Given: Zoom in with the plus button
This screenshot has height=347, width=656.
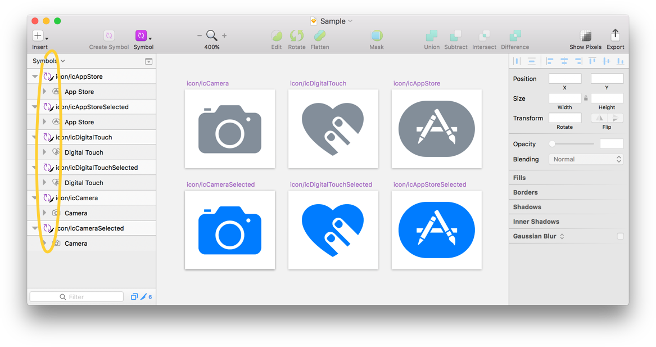Looking at the screenshot, I should pos(224,35).
